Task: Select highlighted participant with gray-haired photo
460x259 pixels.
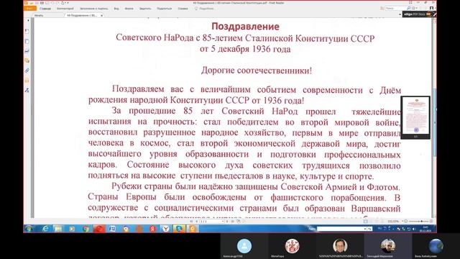Action: [x=388, y=246]
